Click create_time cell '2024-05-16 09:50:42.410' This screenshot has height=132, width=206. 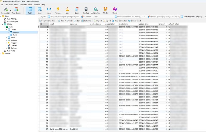[128, 56]
